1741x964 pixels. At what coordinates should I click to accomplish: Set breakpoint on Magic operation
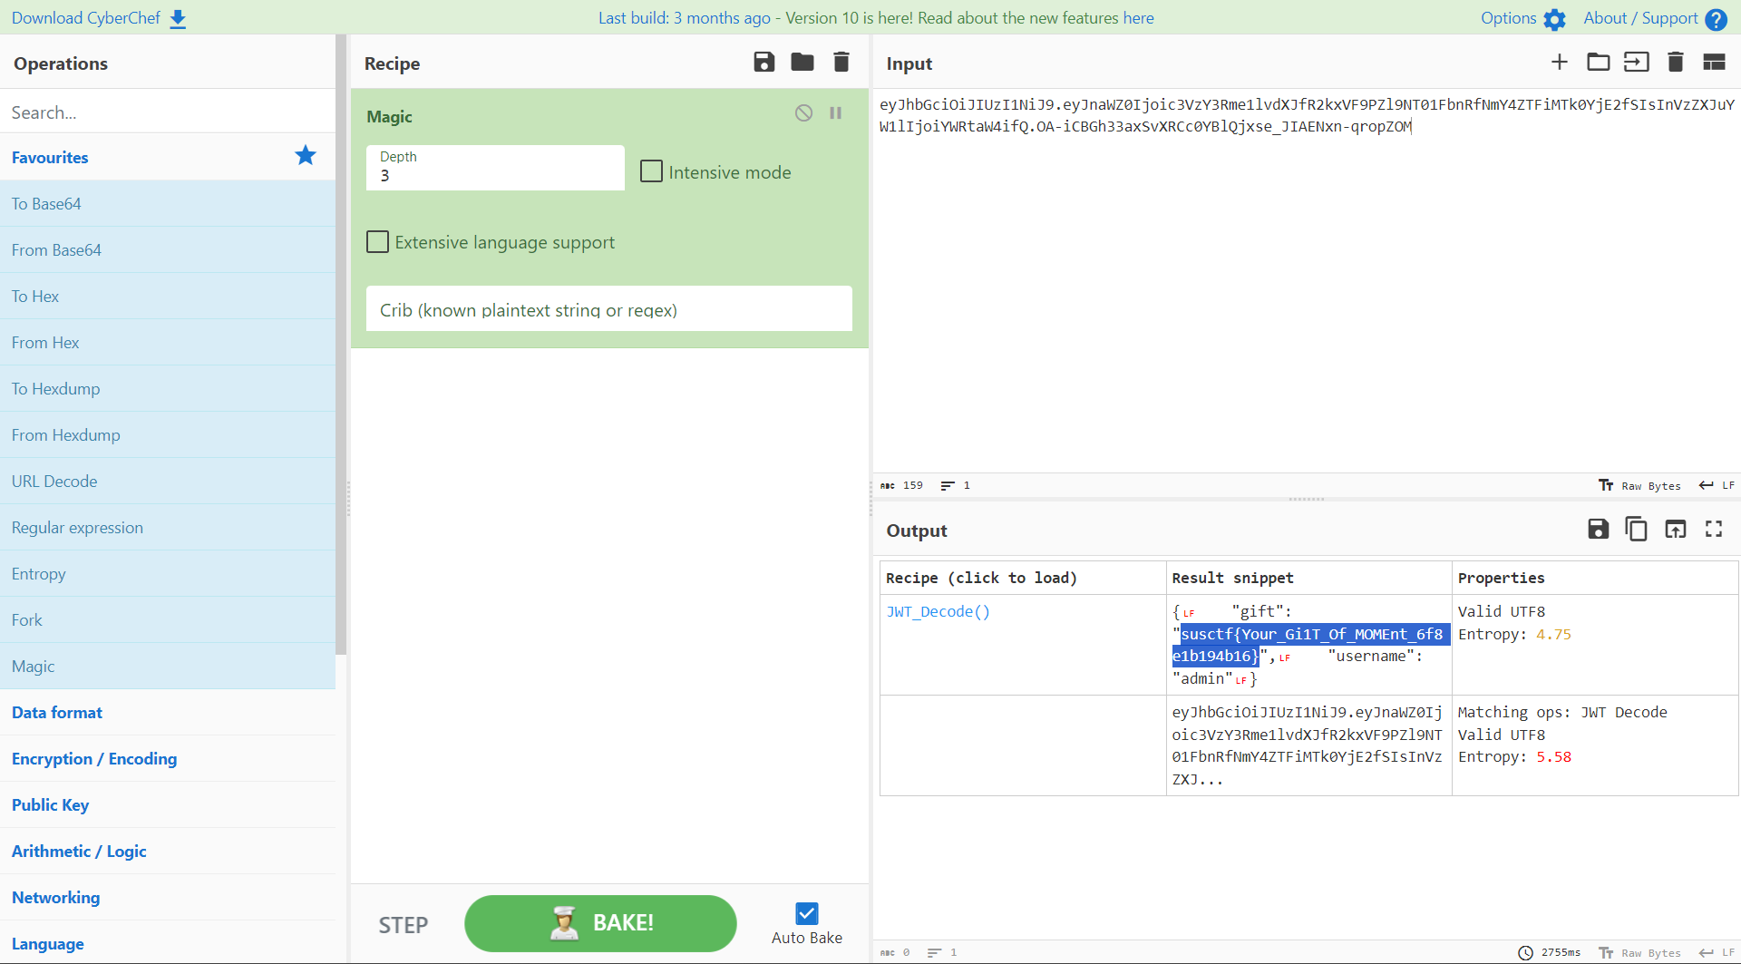(835, 113)
